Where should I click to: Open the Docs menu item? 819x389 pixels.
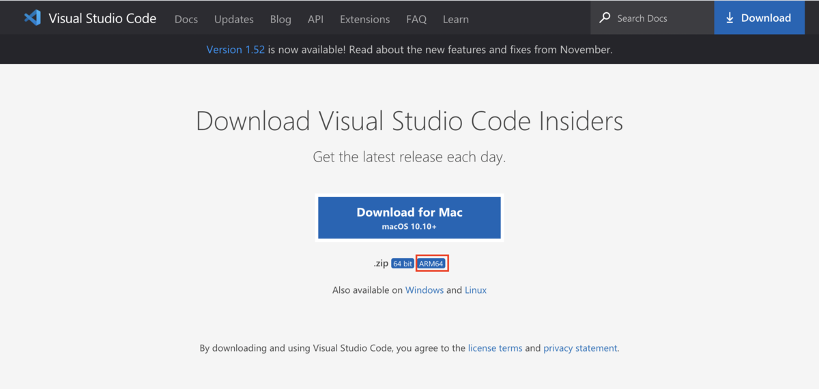(x=186, y=19)
